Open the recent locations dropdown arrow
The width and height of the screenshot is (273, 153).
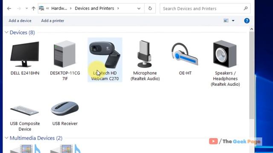point(26,8)
